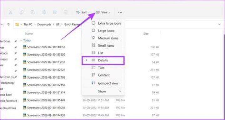Click the yellow folder icon in address bar
This screenshot has width=225, height=120.
[17, 24]
